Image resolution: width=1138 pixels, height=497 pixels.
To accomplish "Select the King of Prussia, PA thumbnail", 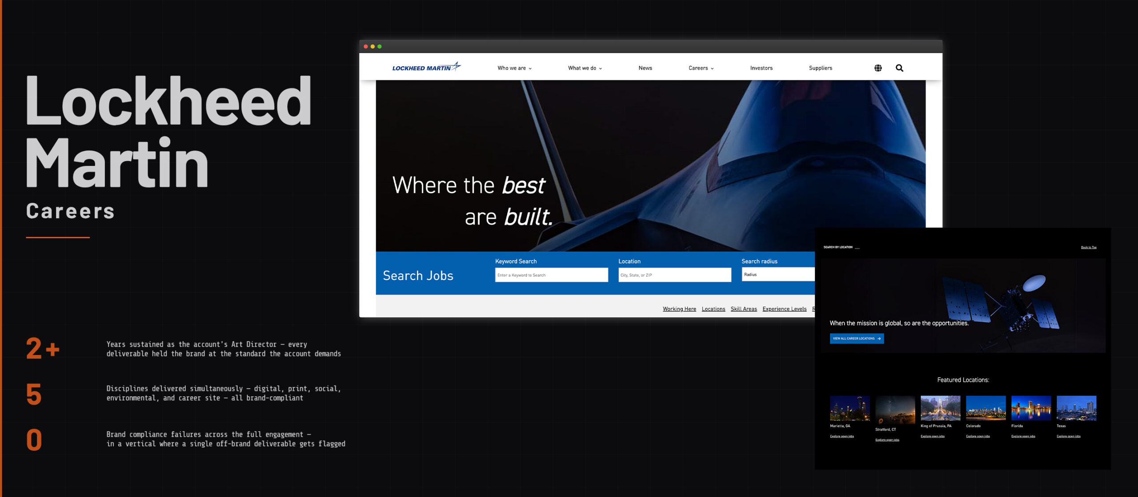I will [x=940, y=408].
